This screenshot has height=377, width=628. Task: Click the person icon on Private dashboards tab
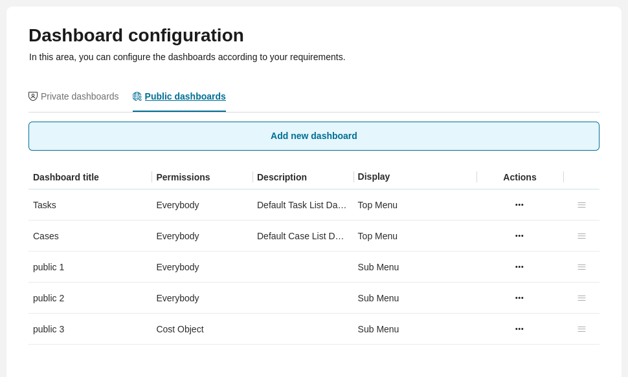click(x=33, y=96)
